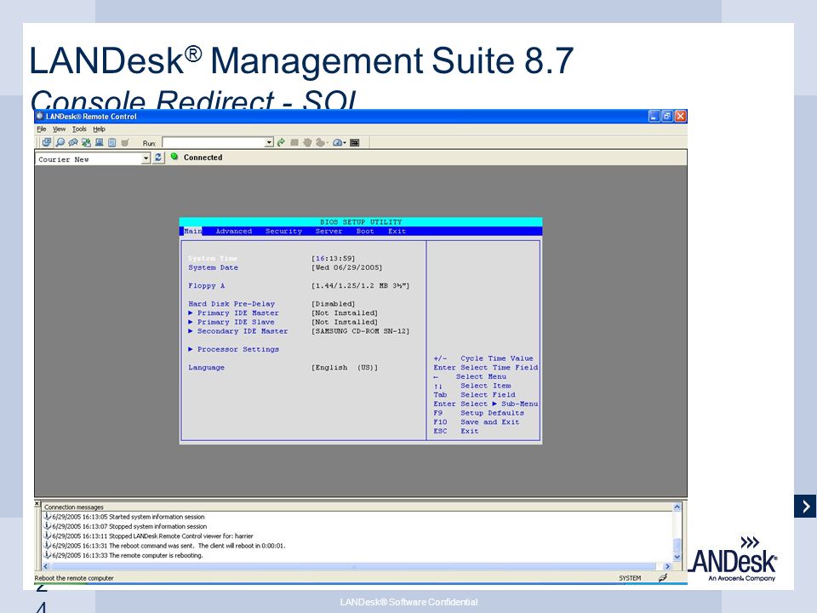Close the Connection messages pane
Viewport: 817px width, 613px height.
(x=37, y=503)
